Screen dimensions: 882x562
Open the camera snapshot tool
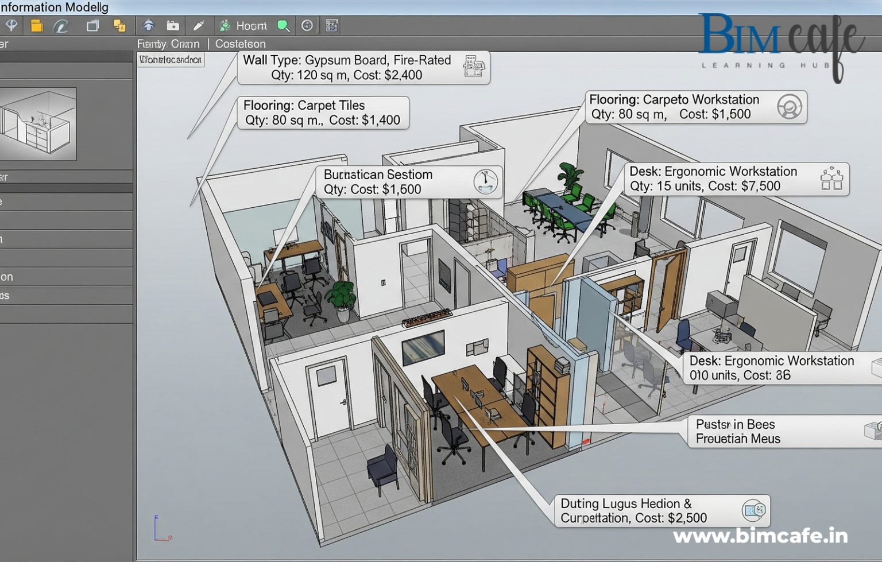(x=172, y=25)
